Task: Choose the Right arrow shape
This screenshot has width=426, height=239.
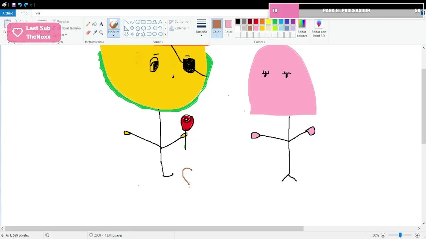Action: pyautogui.click(x=149, y=28)
